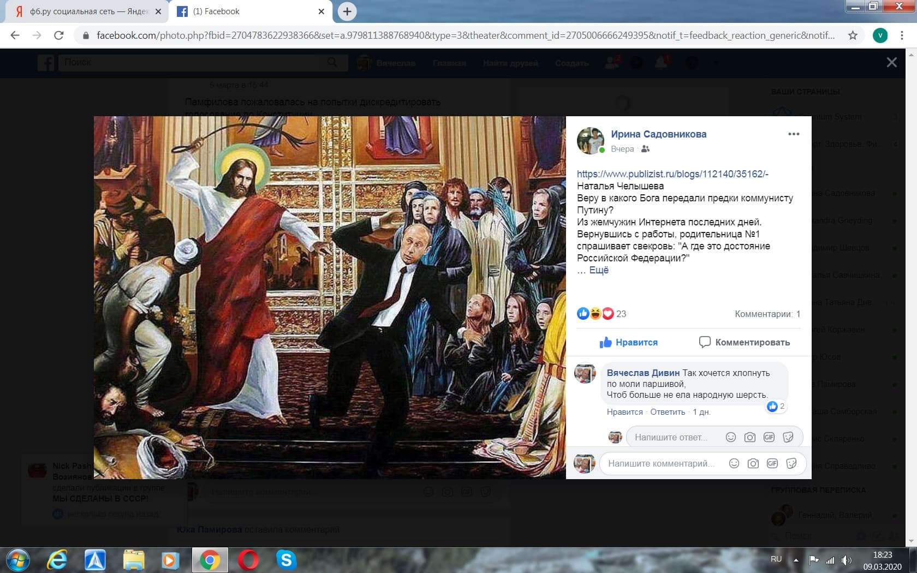Click GIF icon in the comment field
Viewport: 917px width, 573px height.
pyautogui.click(x=772, y=463)
